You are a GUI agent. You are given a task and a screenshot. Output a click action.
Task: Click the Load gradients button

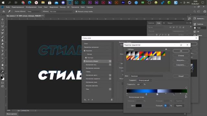click(181, 60)
